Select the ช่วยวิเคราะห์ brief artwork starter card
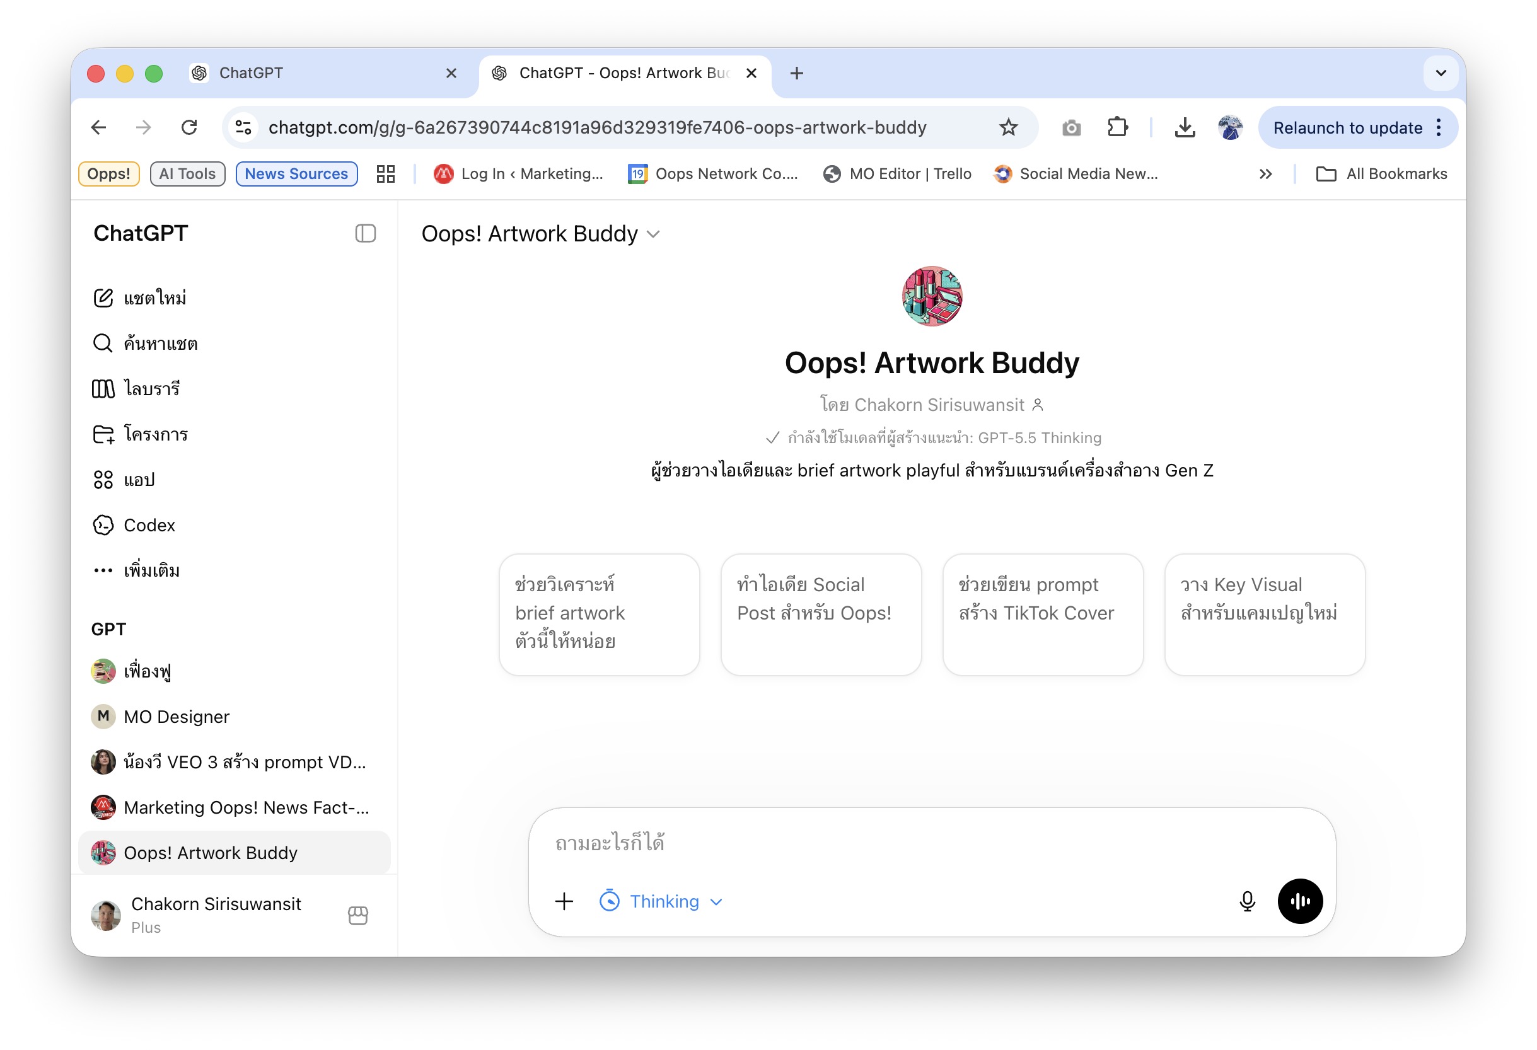 coord(599,615)
